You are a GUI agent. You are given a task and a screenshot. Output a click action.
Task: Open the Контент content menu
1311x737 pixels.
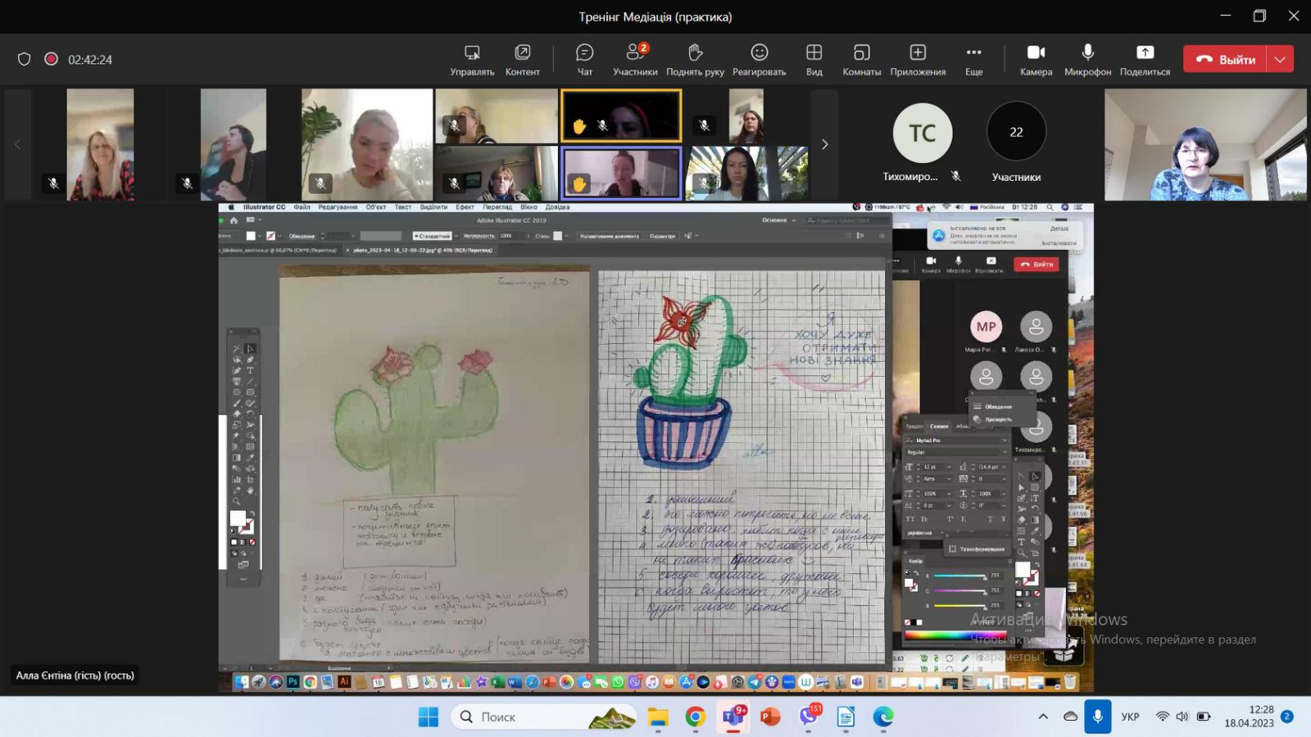[522, 59]
